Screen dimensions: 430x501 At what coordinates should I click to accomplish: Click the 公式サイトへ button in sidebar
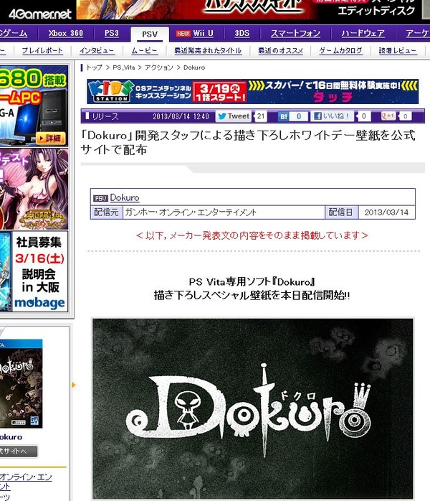point(19,451)
